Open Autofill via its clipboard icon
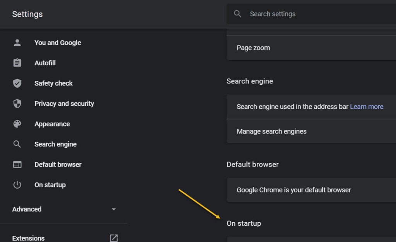 [x=17, y=63]
